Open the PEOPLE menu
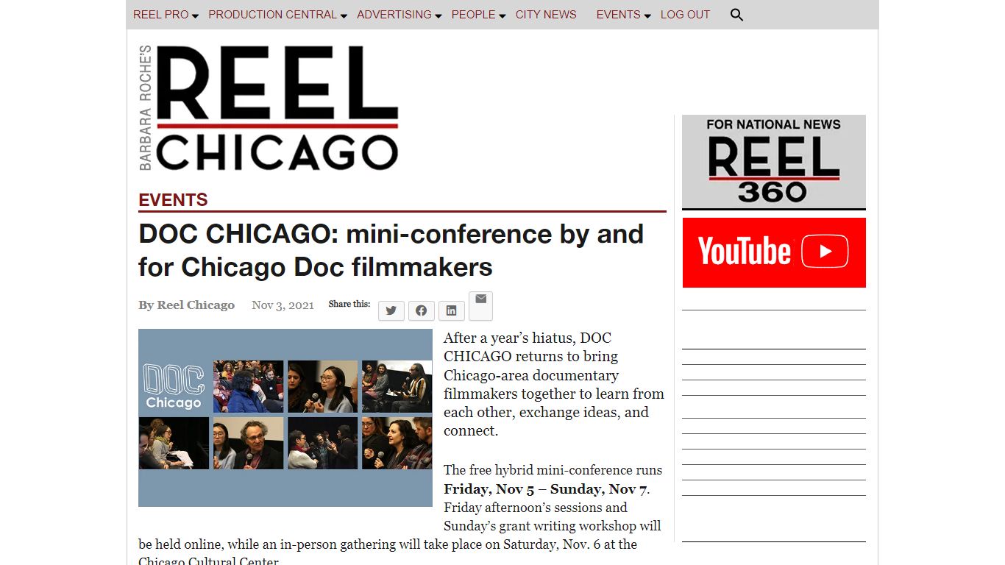Viewport: 1005px width, 565px height. click(x=473, y=15)
